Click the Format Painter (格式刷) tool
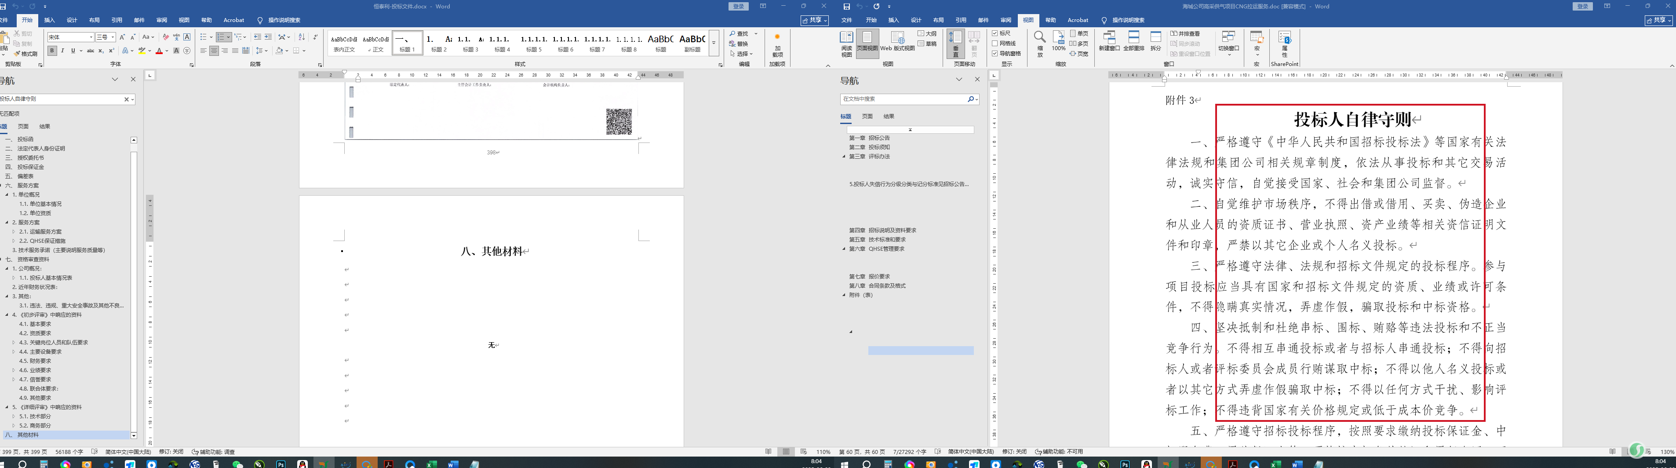The width and height of the screenshot is (1676, 468). pyautogui.click(x=26, y=54)
